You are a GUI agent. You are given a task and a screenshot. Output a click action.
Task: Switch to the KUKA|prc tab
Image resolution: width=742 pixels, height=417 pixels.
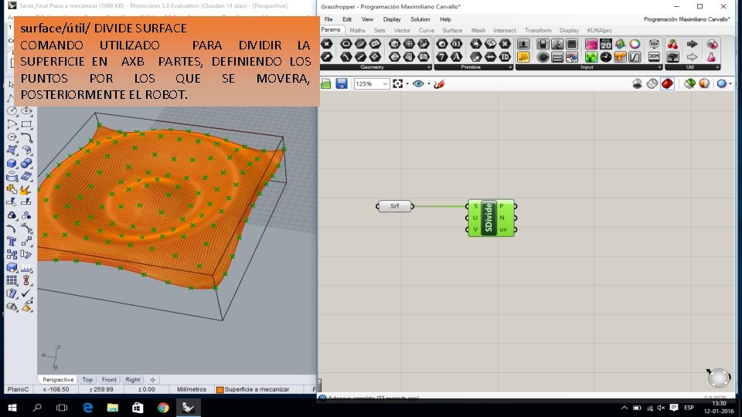(x=600, y=30)
